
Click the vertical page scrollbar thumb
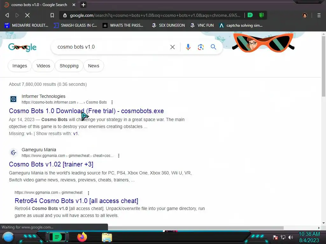[323, 66]
